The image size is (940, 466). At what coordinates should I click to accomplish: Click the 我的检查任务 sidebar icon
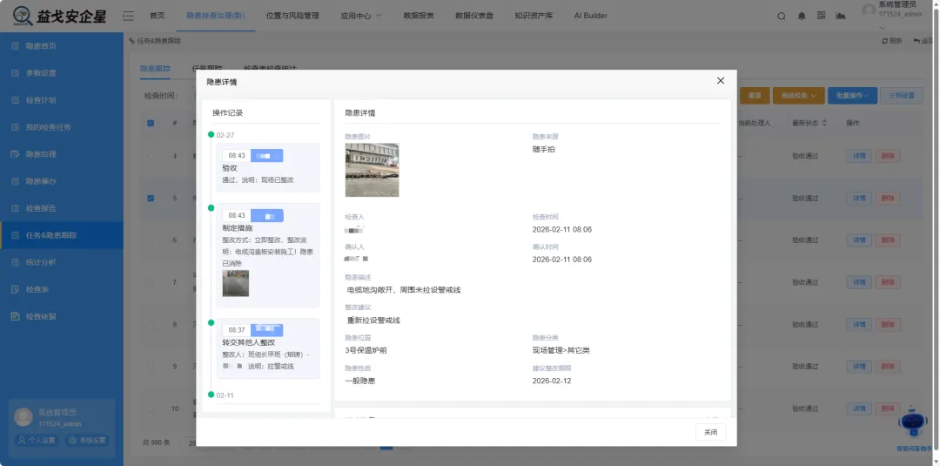pos(16,127)
